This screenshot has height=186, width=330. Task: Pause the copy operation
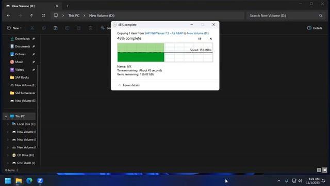tap(200, 39)
